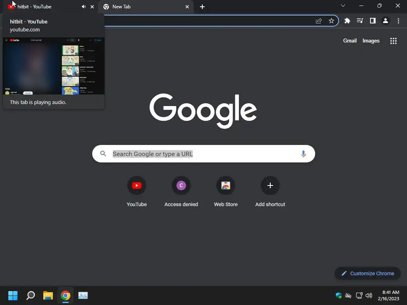
Task: Open Windows Security tray icon
Action: click(339, 295)
